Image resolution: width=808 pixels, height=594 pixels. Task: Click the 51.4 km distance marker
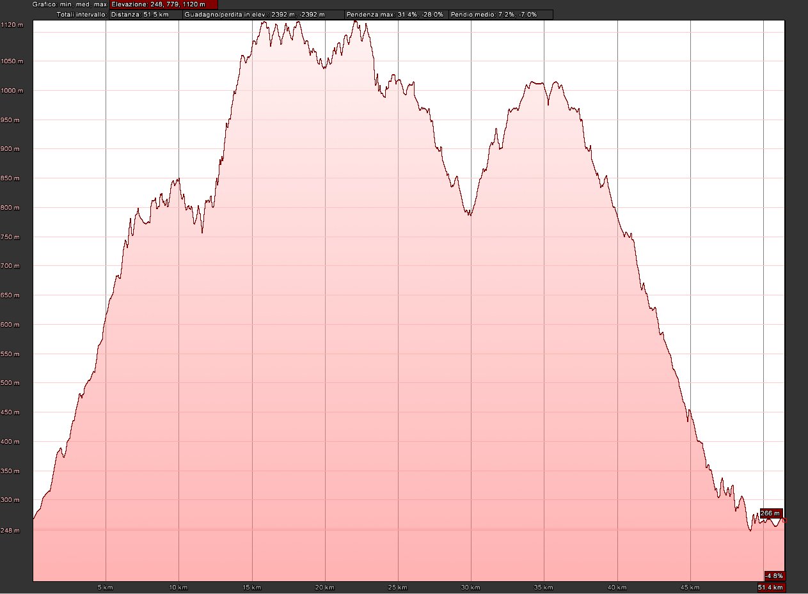pos(770,588)
